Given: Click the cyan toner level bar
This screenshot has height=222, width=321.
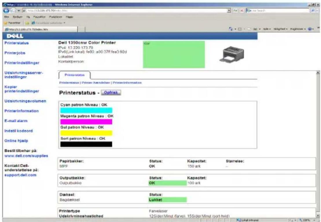Looking at the screenshot, I should [x=86, y=110].
